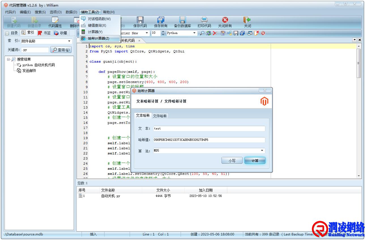Open the 编辑(E) menu

[x=25, y=12]
